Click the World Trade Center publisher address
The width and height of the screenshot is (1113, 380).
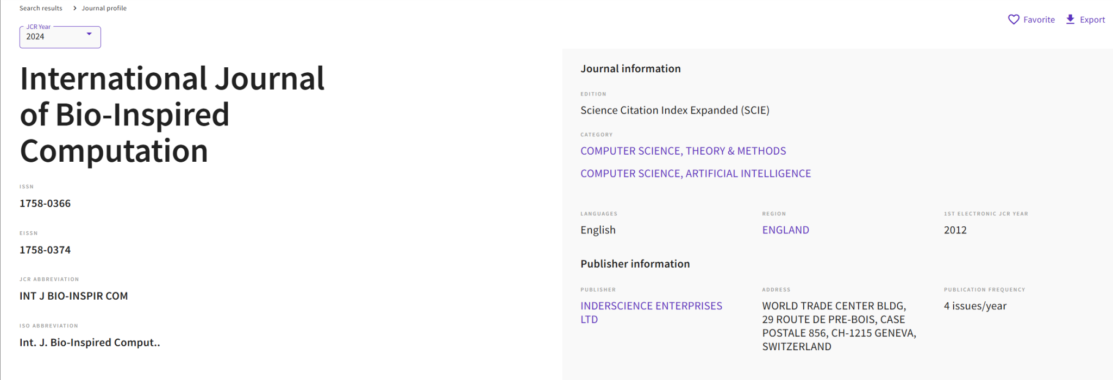point(839,326)
